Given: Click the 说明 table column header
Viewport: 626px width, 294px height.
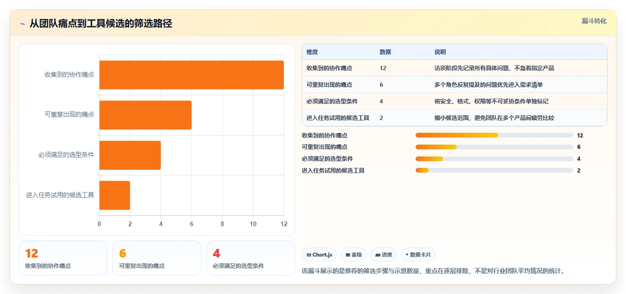Looking at the screenshot, I should point(440,52).
